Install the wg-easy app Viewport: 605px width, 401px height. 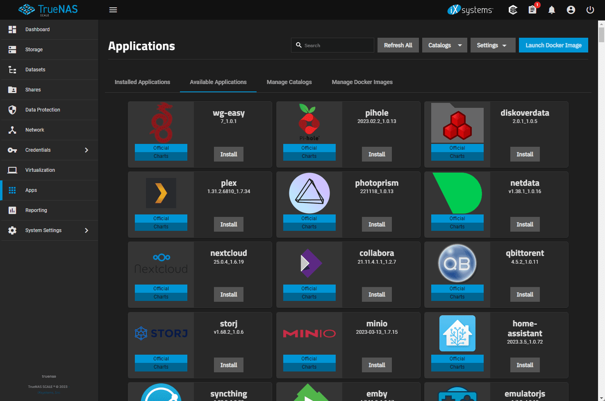(x=229, y=154)
